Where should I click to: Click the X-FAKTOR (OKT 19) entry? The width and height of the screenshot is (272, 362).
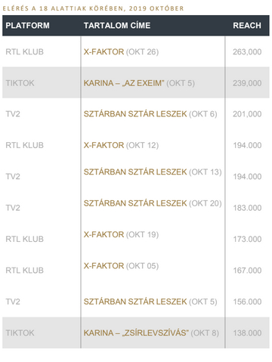(121, 234)
